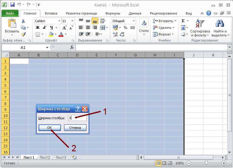The height and width of the screenshot is (168, 233).
Task: Toggle Italic (К) formatting
Action: coord(44,28)
